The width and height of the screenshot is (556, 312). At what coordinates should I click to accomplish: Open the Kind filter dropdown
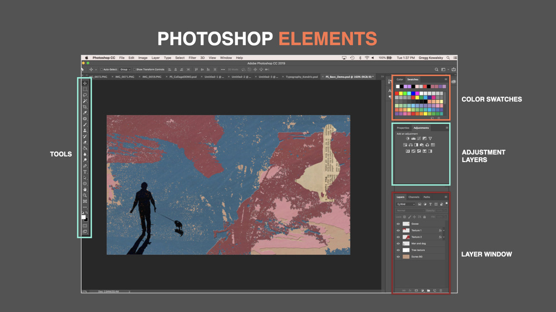pos(405,204)
